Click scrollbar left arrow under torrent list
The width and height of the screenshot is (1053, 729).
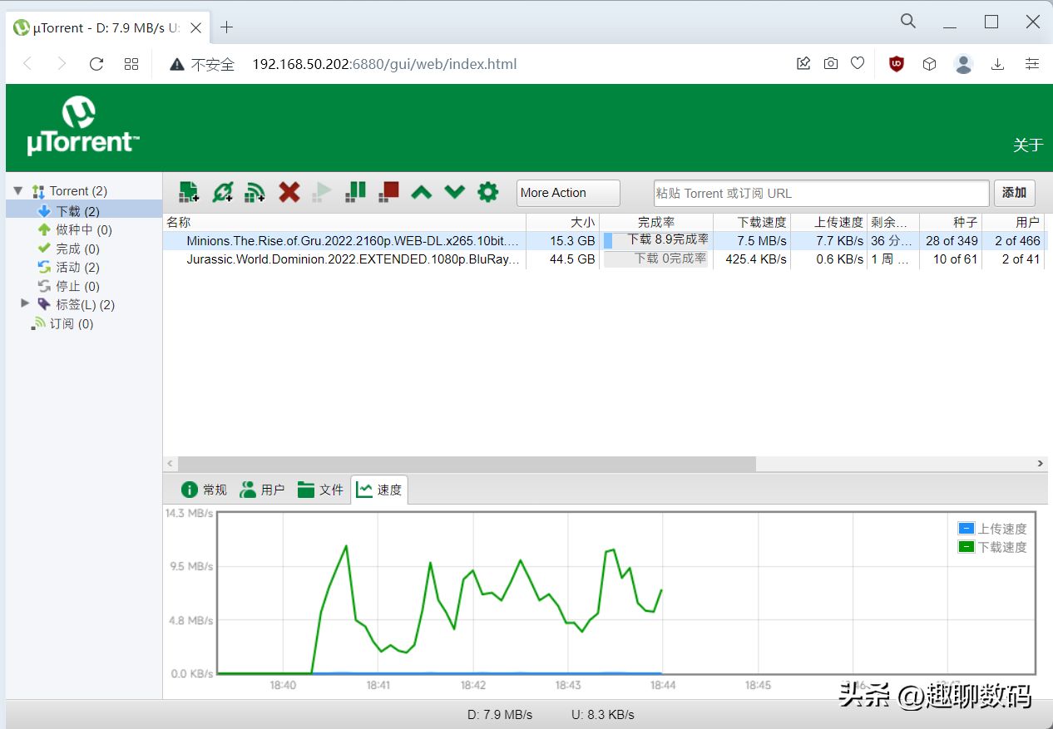170,464
